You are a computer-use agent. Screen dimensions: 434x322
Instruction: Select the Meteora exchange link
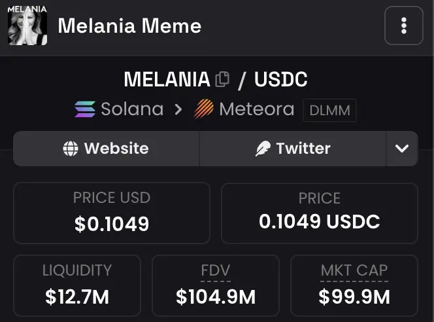coord(256,109)
